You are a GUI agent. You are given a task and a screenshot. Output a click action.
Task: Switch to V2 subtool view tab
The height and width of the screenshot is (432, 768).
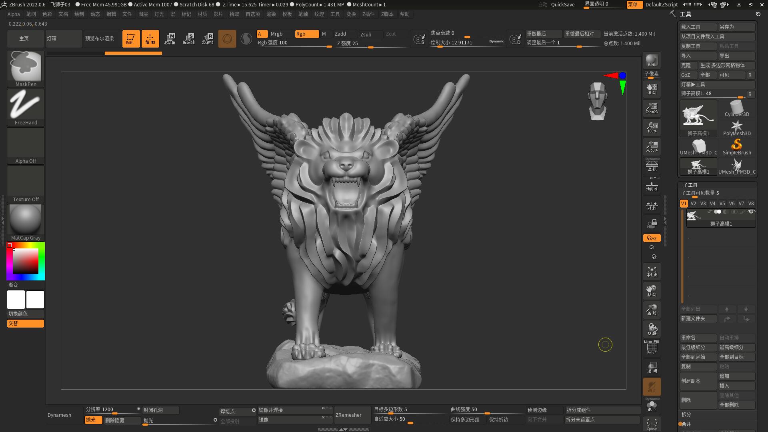[x=693, y=203]
